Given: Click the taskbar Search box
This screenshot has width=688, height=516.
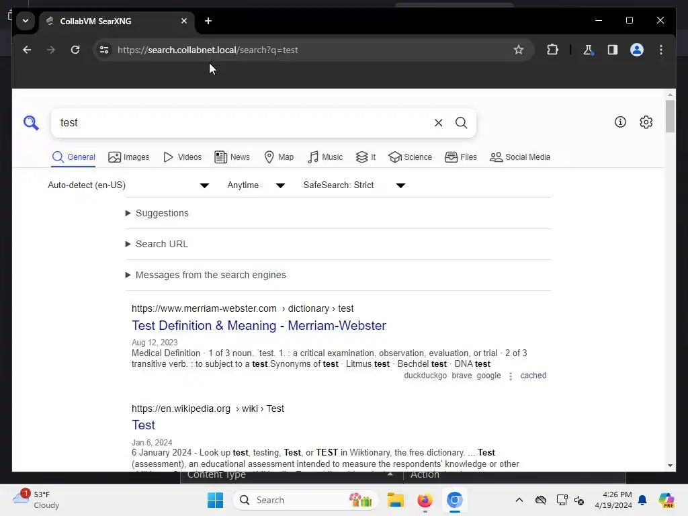Looking at the screenshot, I should (x=306, y=500).
